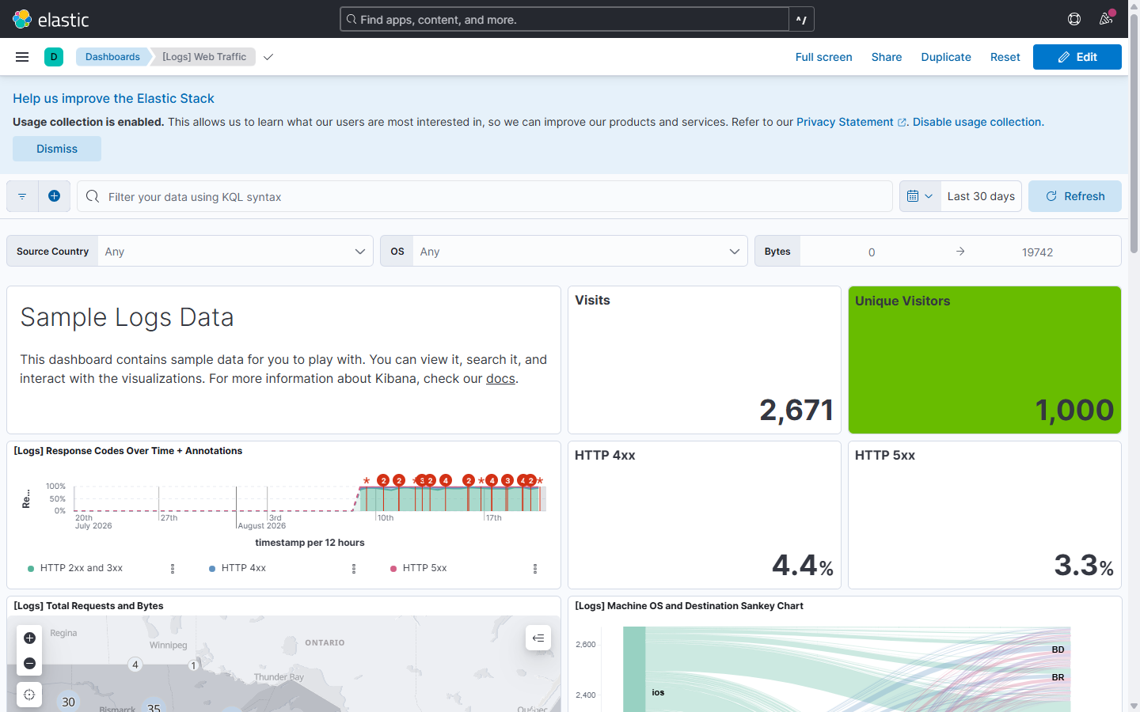This screenshot has height=712, width=1140.
Task: Dismiss the usage collection notice
Action: 57,149
